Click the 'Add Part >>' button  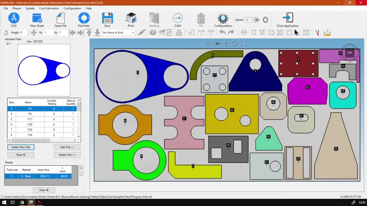[x=67, y=147]
